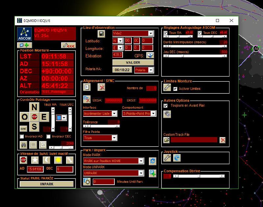Adjust the Jeu DEC slider
This screenshot has width=263, height=207.
point(195,56)
